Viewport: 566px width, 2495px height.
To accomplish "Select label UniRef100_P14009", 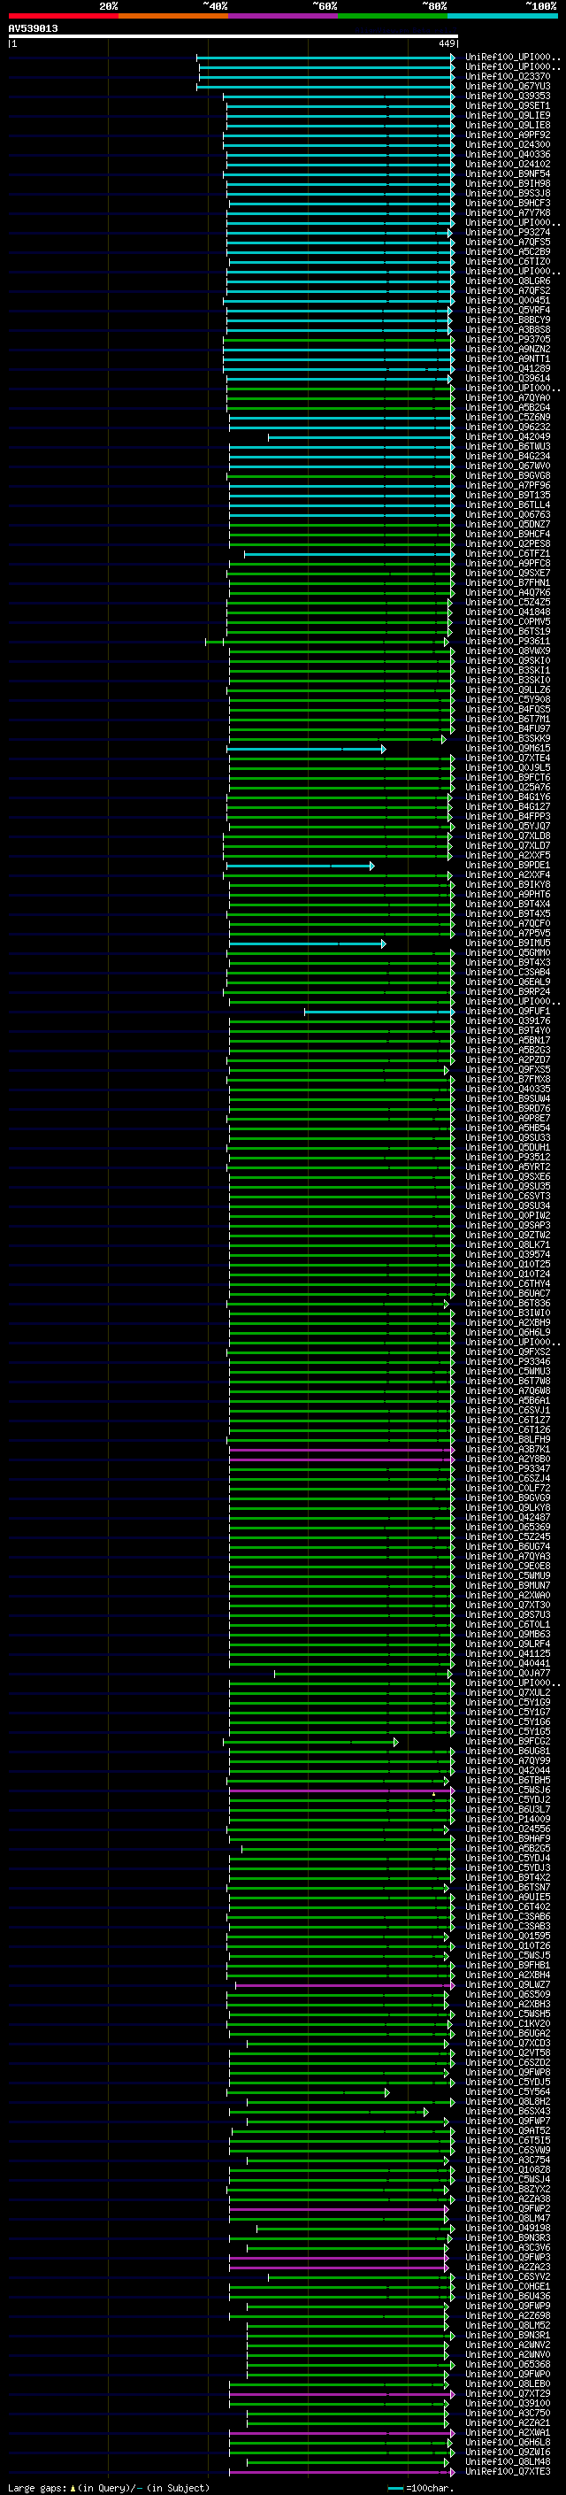I will [x=507, y=1819].
